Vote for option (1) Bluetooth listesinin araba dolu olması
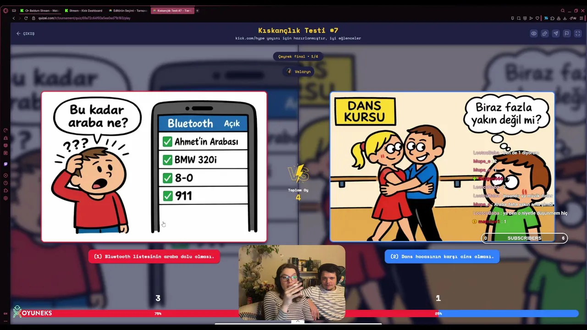 (154, 257)
